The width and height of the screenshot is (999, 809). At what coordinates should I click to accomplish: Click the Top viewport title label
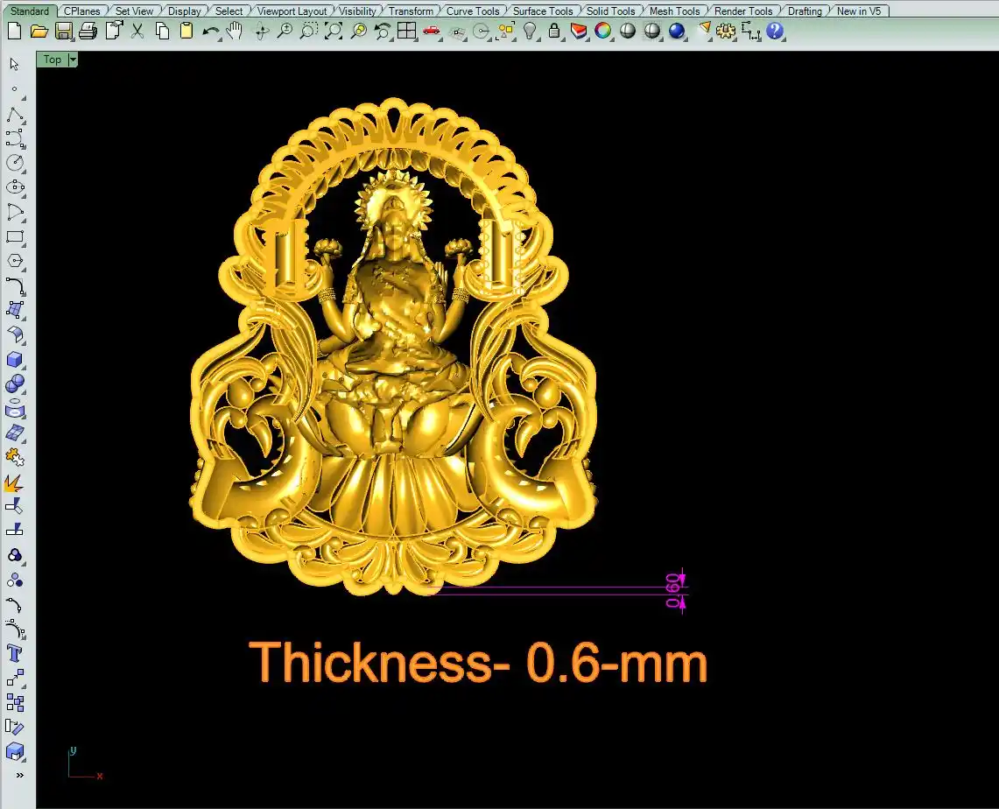[53, 60]
